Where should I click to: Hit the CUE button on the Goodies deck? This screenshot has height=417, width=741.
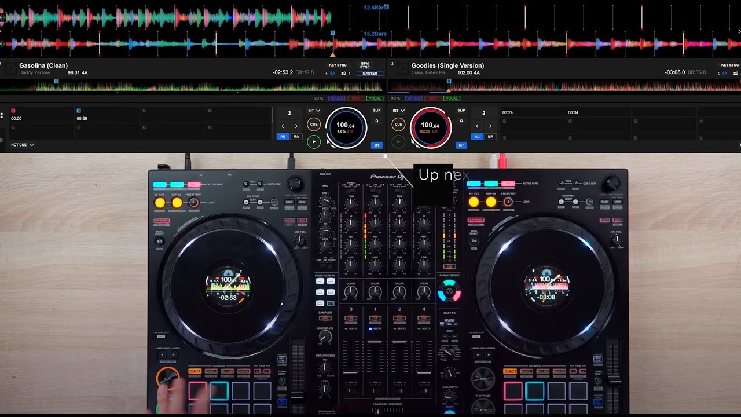(398, 124)
